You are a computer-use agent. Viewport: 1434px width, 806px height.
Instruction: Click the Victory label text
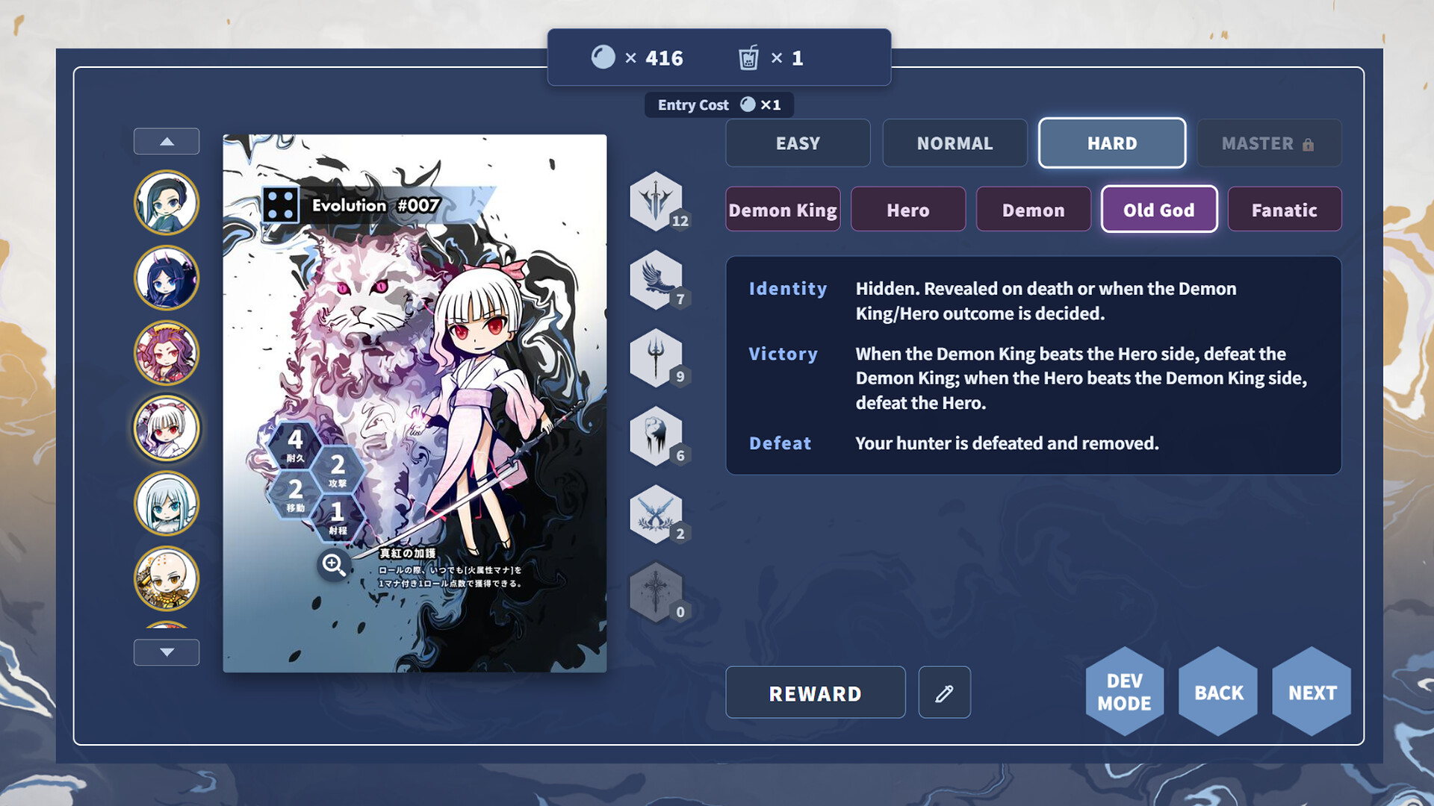(783, 354)
